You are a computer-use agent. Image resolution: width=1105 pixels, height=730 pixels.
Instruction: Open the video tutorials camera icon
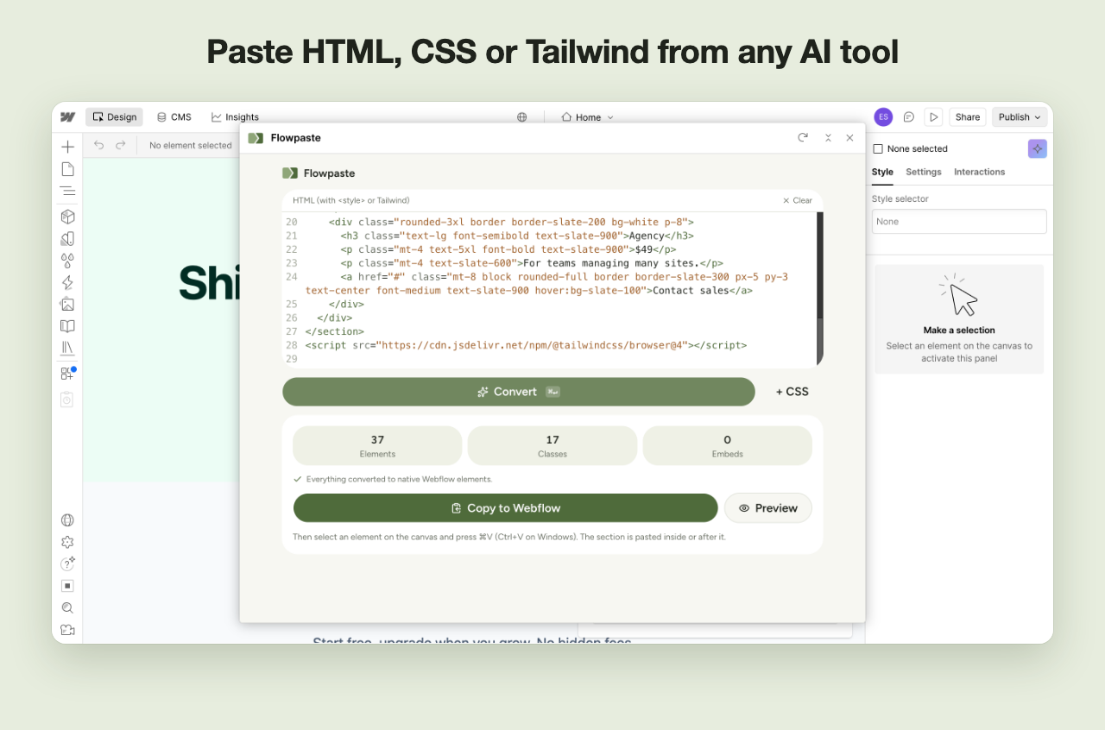[x=67, y=630]
